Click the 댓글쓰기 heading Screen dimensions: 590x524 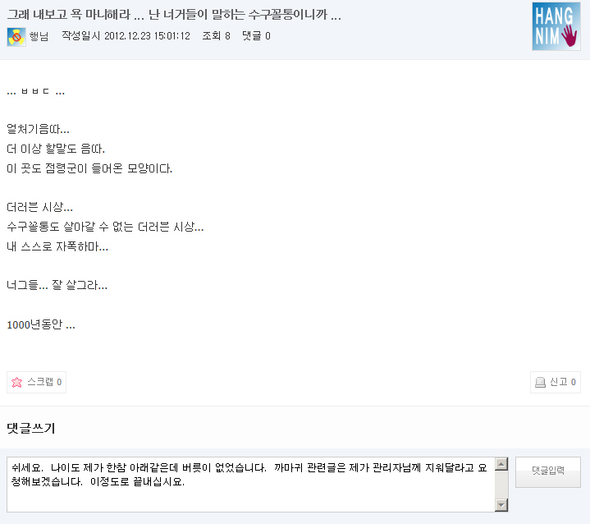click(31, 428)
